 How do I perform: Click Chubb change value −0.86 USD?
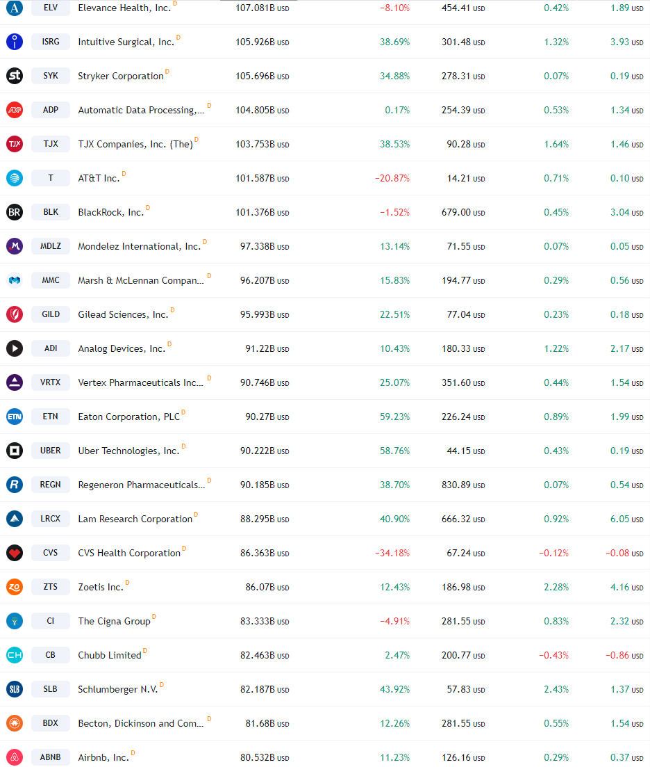(x=624, y=656)
